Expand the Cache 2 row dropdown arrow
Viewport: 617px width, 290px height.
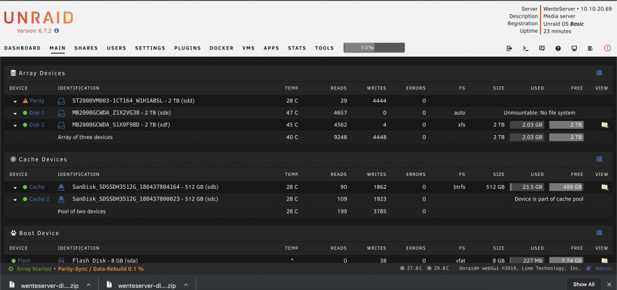coord(15,200)
